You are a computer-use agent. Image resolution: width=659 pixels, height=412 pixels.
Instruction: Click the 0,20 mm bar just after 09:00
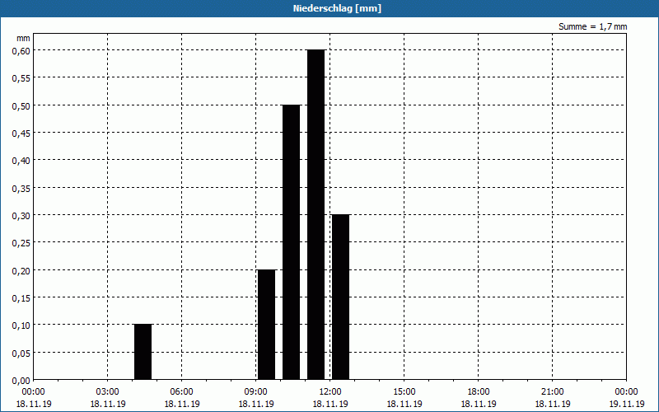(266, 325)
